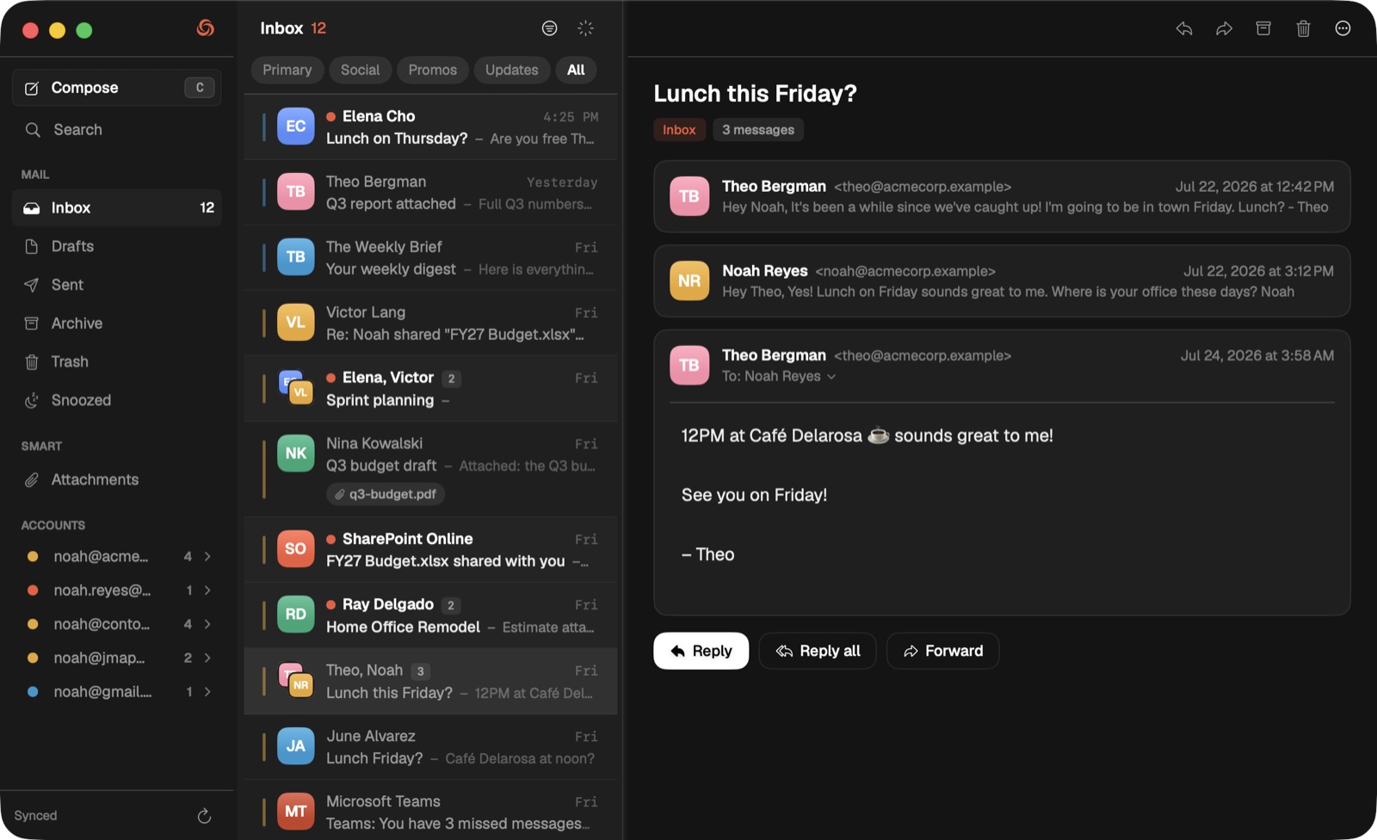
Task: Switch to the Updates tab
Action: pyautogui.click(x=511, y=70)
